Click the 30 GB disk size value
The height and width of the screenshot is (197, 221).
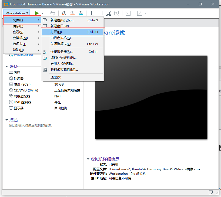pyautogui.click(x=59, y=84)
